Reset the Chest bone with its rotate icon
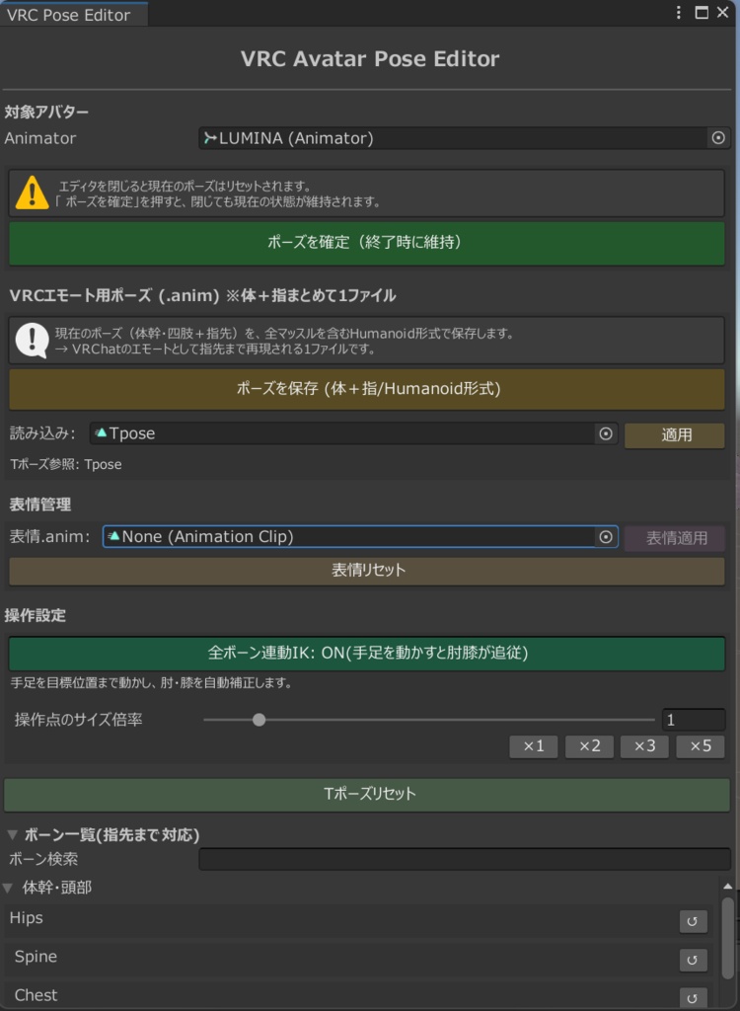Screen dimensions: 740x1011 [x=693, y=998]
